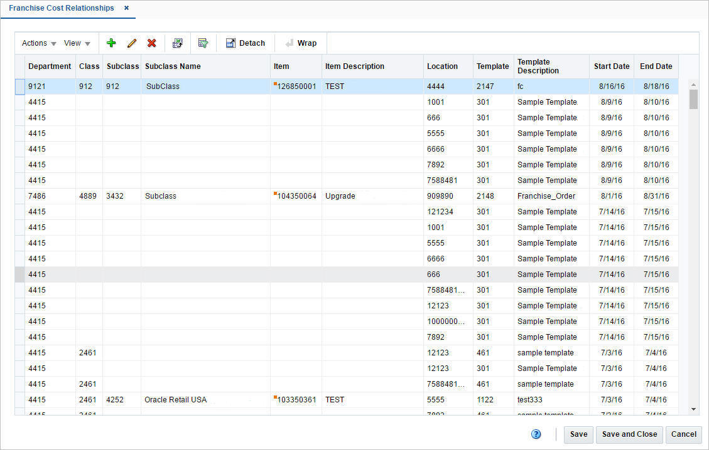This screenshot has height=450, width=709.
Task: Open the View menu
Action: (73, 43)
